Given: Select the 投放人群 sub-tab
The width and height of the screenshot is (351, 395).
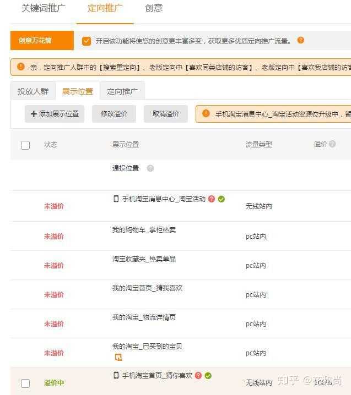Looking at the screenshot, I should 33,91.
